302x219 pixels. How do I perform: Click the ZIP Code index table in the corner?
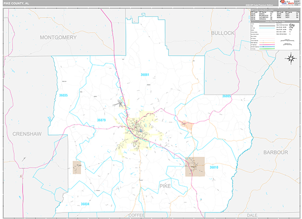[x=275, y=16]
